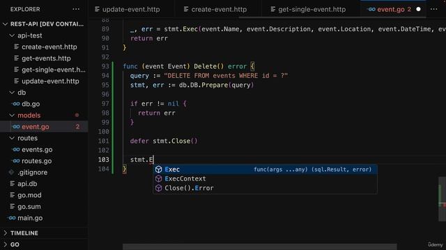Accept the Exec autocomplete suggestion

point(265,169)
